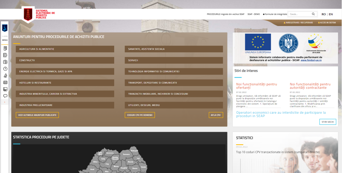Click the ACCES IN SISTEM link
Viewport: 342px width, 173px height.
click(327, 23)
